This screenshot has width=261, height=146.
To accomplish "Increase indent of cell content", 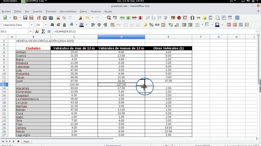I will (184, 25).
